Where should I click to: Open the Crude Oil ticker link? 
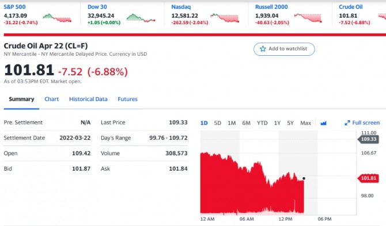(350, 7)
